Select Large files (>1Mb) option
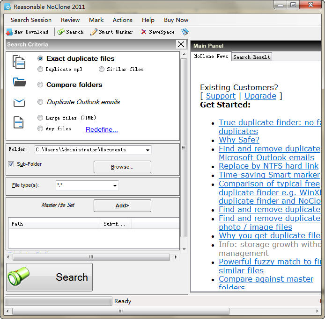Screen dimensions: 325x319 tap(40, 118)
